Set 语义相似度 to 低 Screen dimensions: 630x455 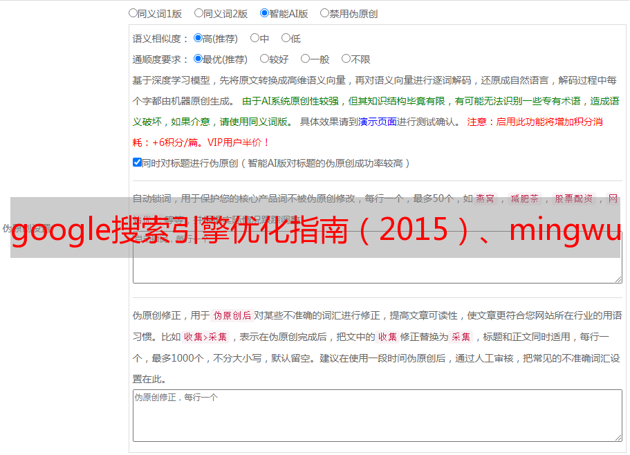tap(286, 38)
